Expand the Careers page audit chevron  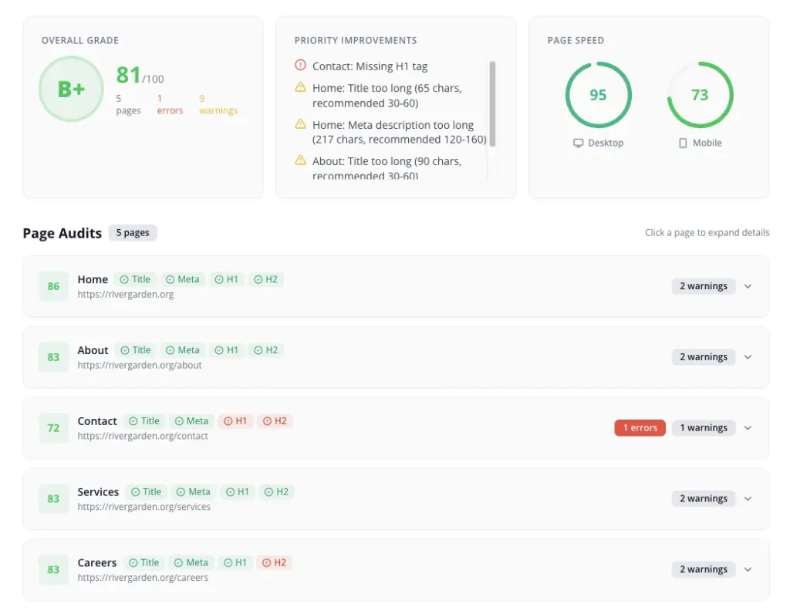pos(748,569)
